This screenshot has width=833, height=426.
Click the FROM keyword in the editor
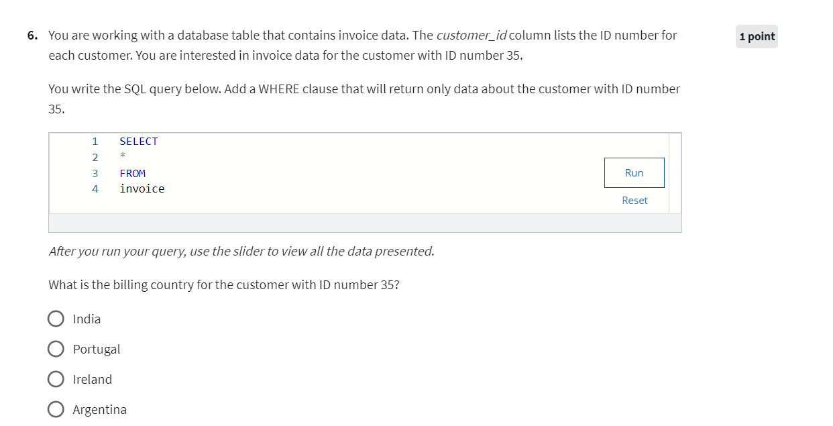(133, 173)
